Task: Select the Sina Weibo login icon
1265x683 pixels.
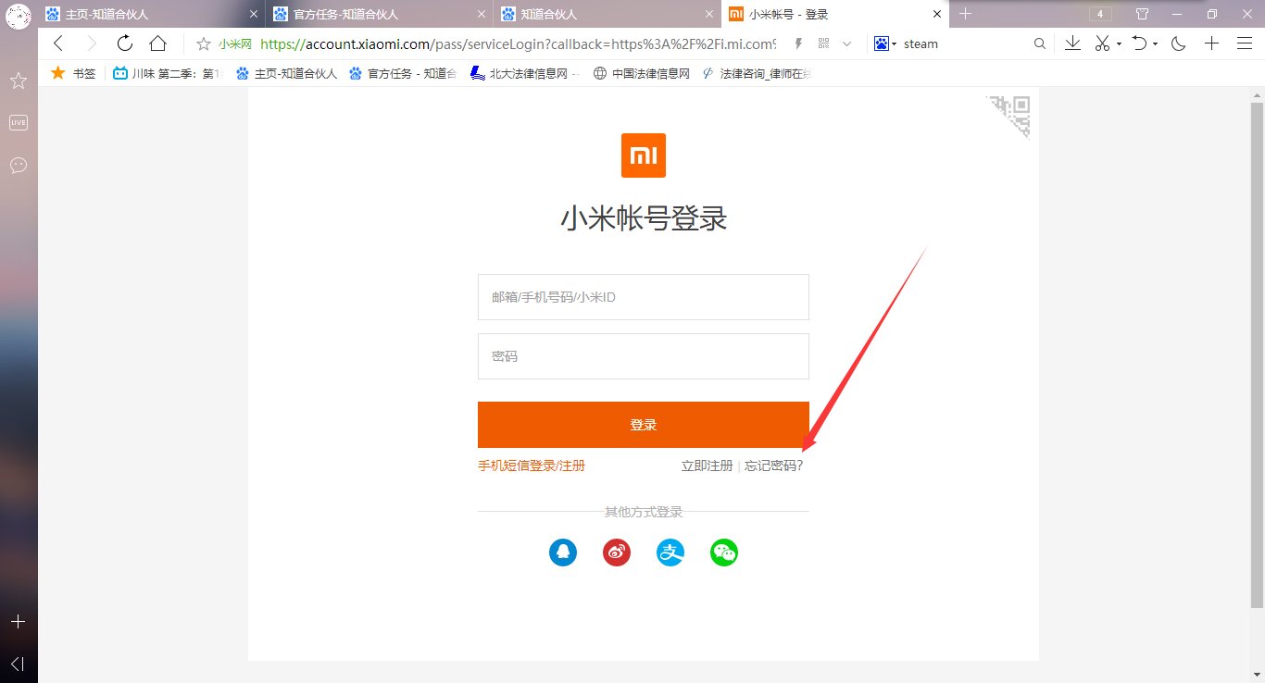Action: (617, 553)
